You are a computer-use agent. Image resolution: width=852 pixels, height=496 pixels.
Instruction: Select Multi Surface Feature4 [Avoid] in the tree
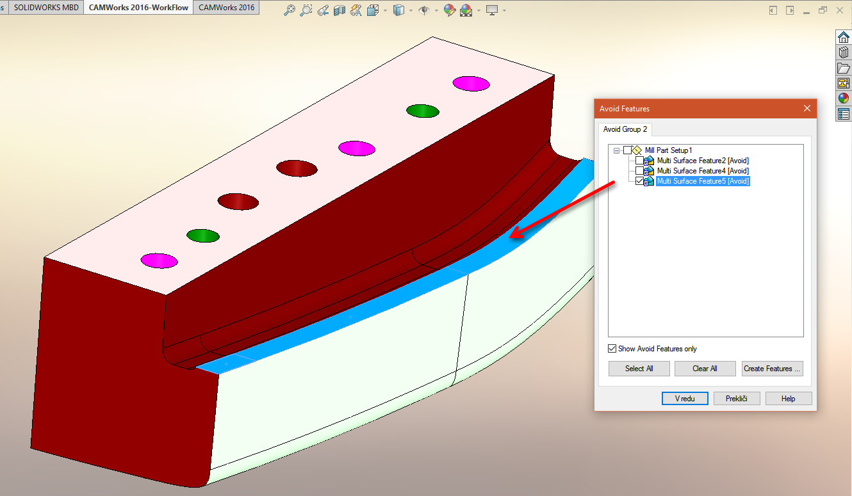coord(702,171)
